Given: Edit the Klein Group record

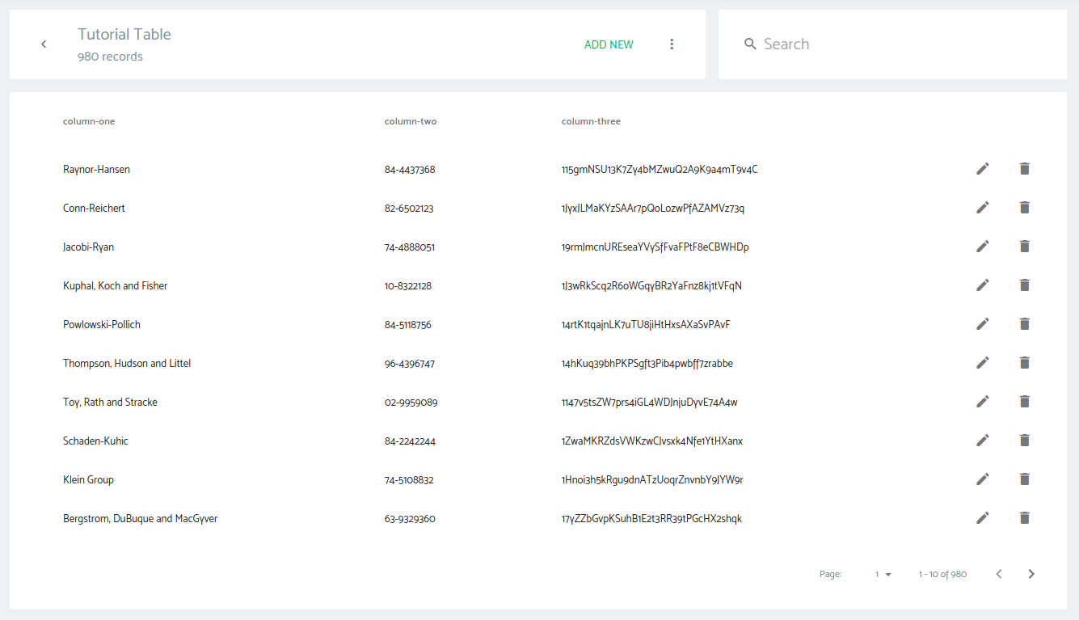Looking at the screenshot, I should click(982, 479).
